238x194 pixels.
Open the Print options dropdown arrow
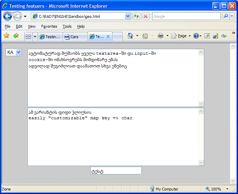pyautogui.click(x=167, y=36)
